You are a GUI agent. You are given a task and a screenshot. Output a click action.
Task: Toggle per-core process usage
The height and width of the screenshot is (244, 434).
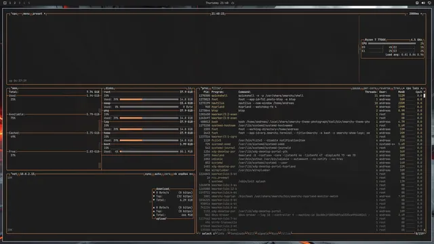(x=370, y=88)
